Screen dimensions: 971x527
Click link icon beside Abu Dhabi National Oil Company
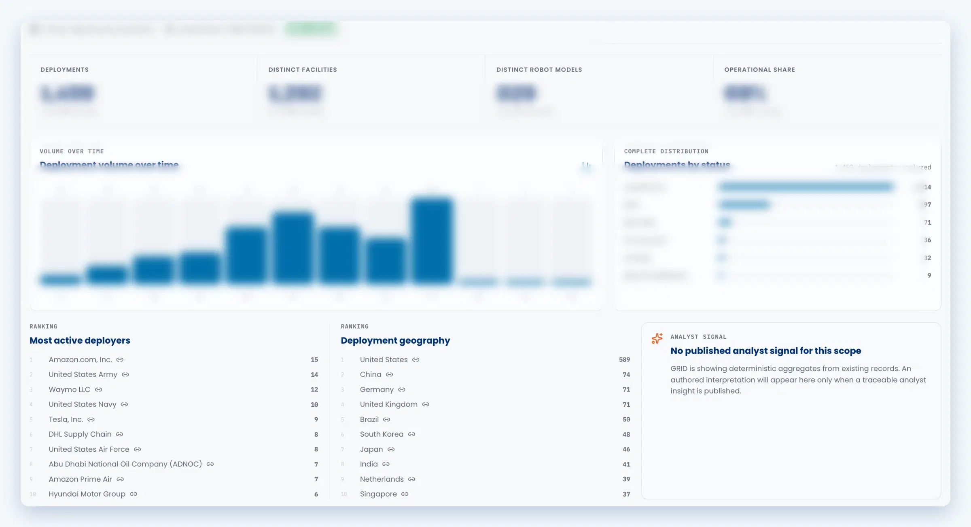point(210,464)
